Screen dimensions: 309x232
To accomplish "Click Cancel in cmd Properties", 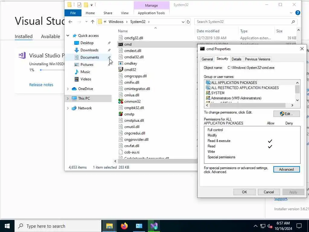I will pyautogui.click(x=269, y=192).
